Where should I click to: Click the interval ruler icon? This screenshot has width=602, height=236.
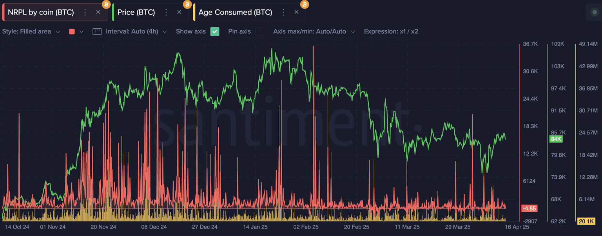coord(97,31)
